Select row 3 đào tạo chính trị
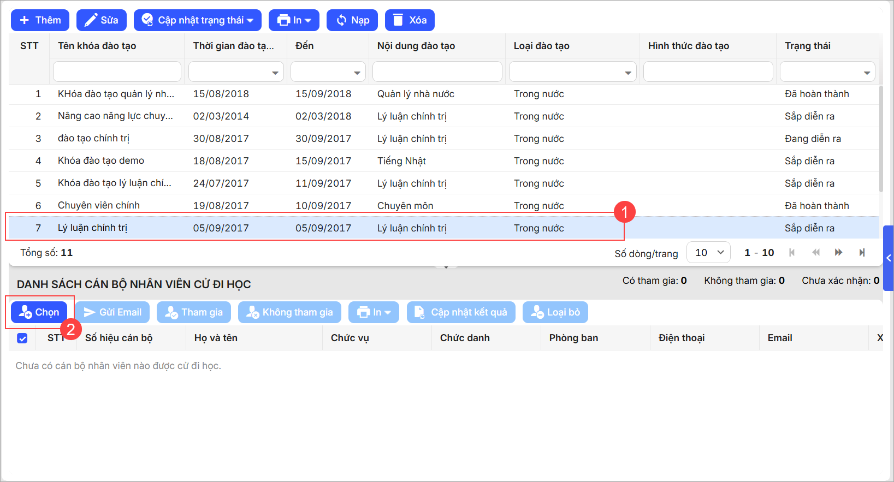The height and width of the screenshot is (482, 894). pos(93,139)
